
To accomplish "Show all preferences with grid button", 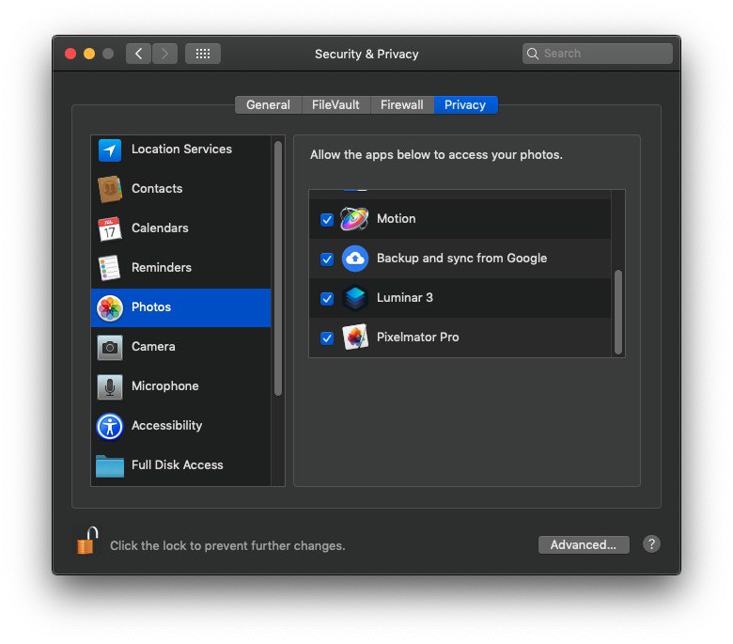I will coord(202,54).
